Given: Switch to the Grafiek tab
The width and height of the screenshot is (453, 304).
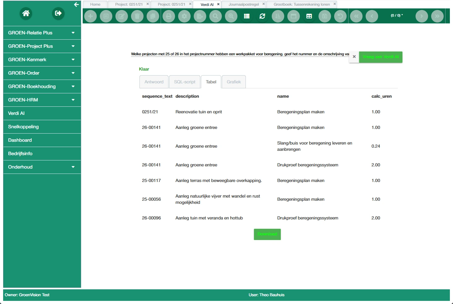Looking at the screenshot, I should (x=234, y=82).
